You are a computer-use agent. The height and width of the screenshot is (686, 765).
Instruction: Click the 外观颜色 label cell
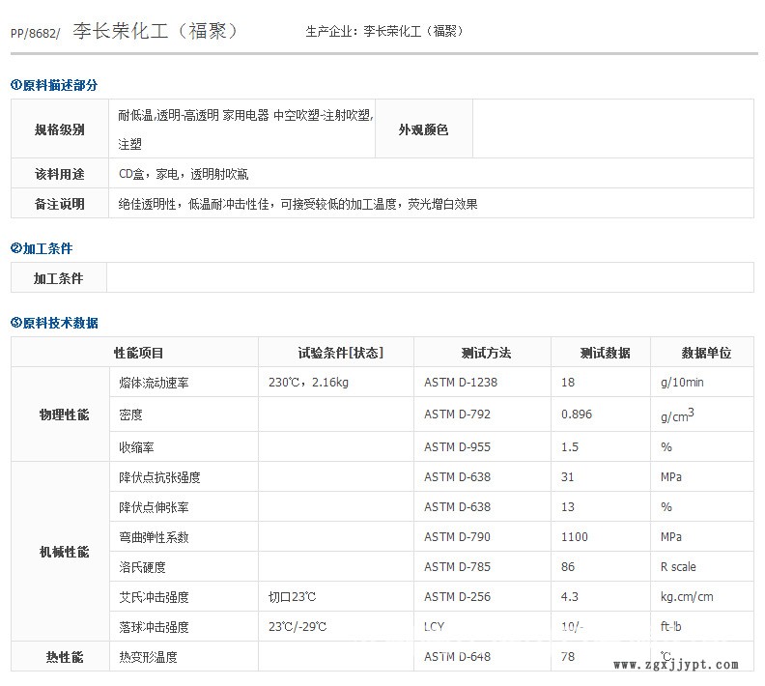pyautogui.click(x=423, y=129)
